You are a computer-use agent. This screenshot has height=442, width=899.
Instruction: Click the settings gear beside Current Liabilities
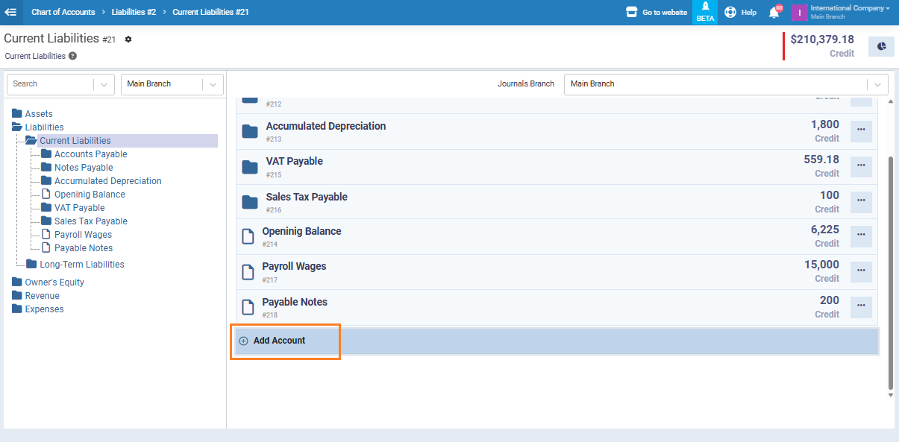pyautogui.click(x=128, y=40)
